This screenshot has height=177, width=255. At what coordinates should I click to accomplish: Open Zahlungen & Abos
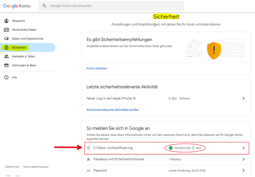[24, 65]
